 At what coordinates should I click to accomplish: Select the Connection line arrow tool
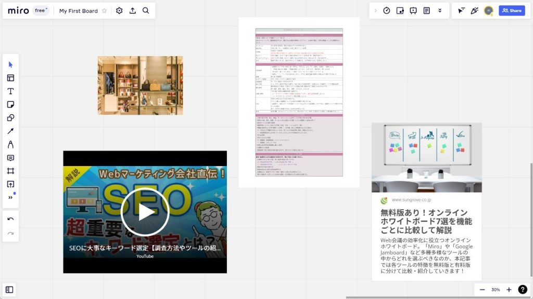(x=10, y=131)
